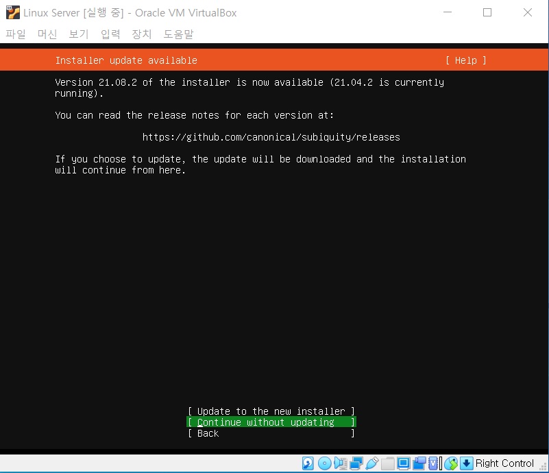Open the USB devices status icon
The height and width of the screenshot is (473, 549).
tap(372, 463)
